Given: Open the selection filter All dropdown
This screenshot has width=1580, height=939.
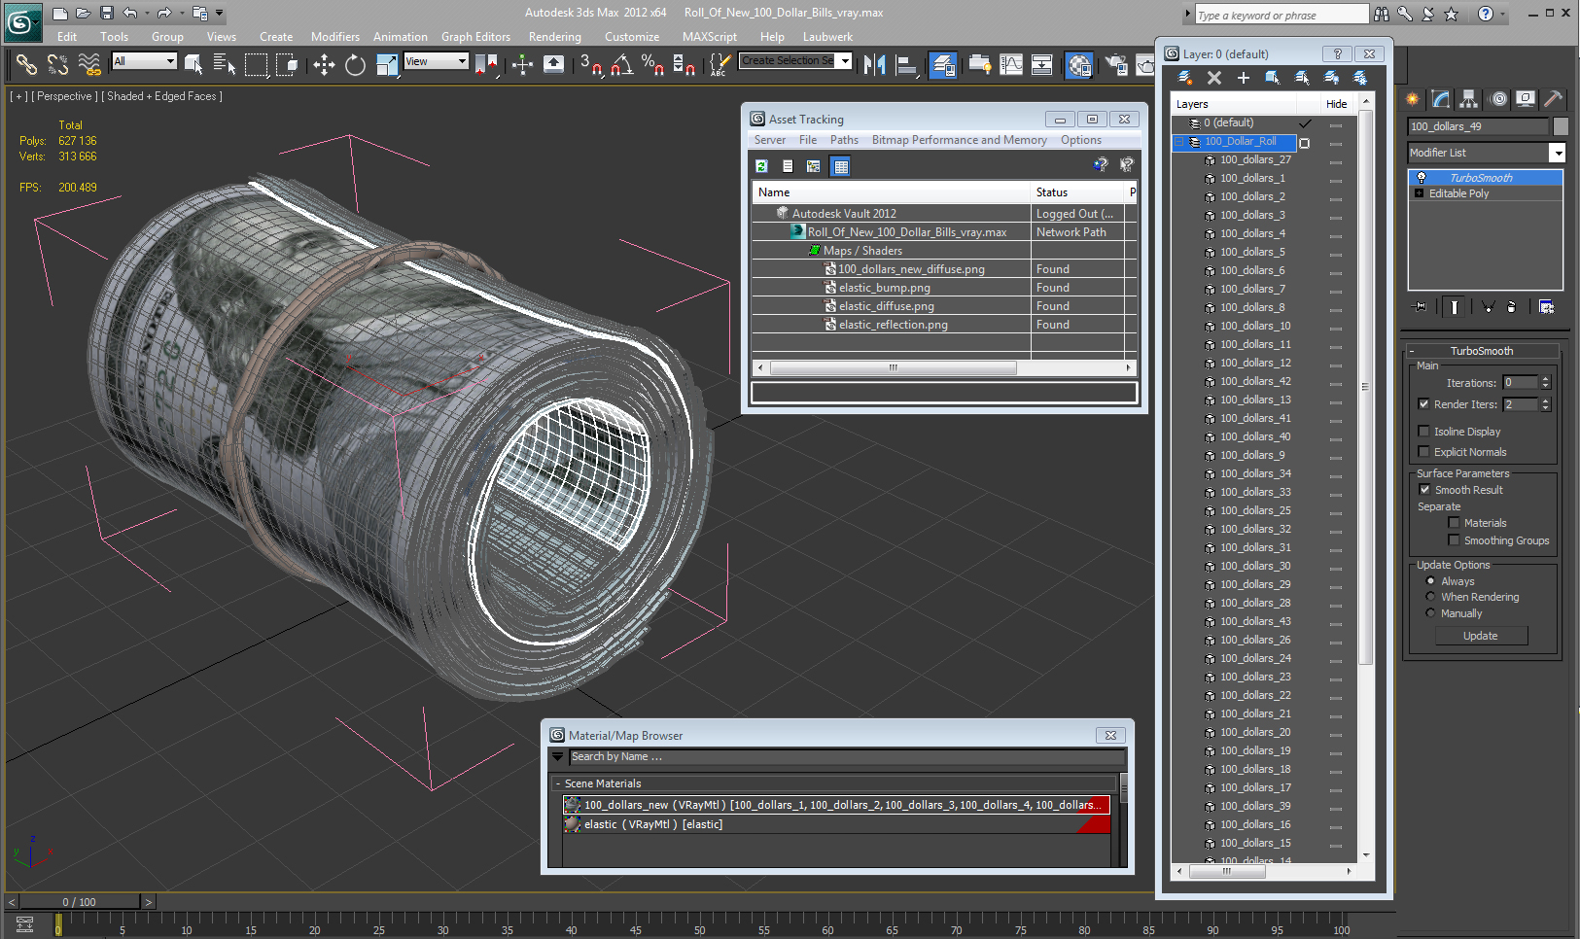Looking at the screenshot, I should point(170,61).
